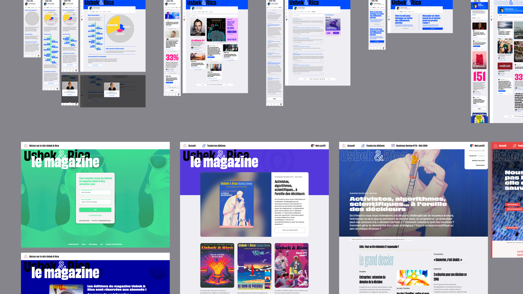Click home icon in green login artboard
The width and height of the screenshot is (523, 294).
tap(26, 146)
